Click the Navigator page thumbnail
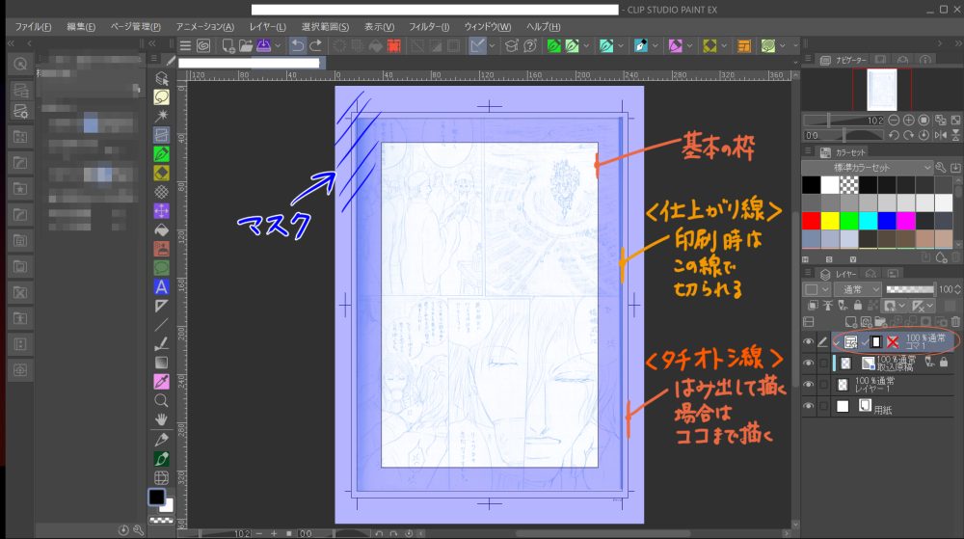This screenshot has width=964, height=539. (882, 90)
